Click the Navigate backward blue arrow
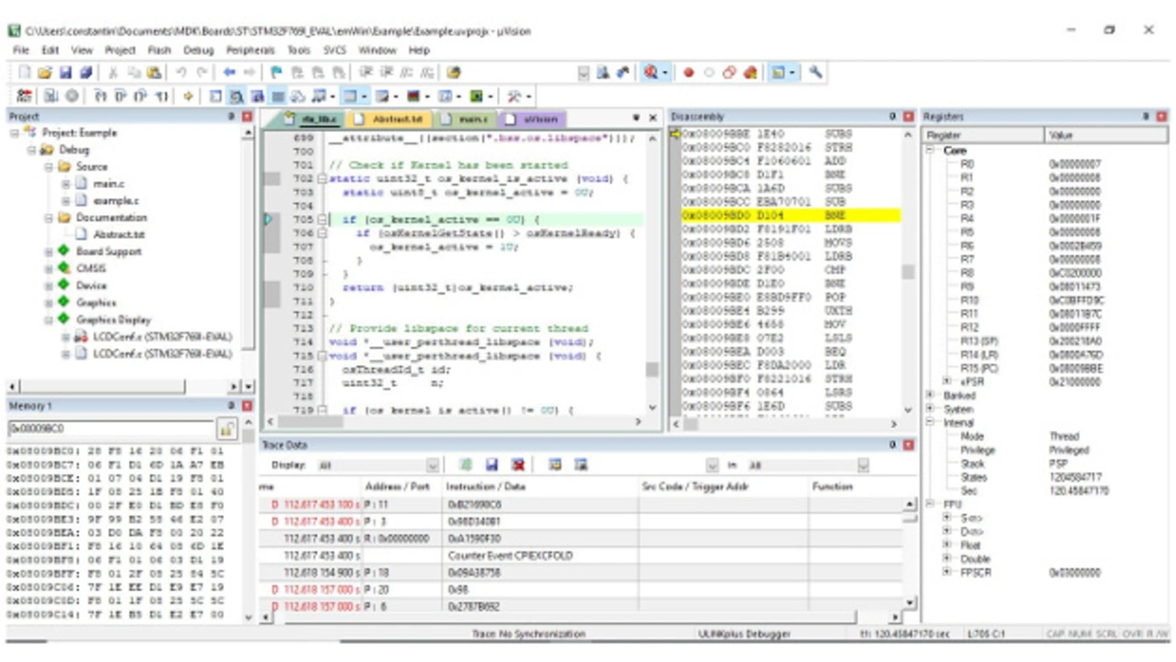 tap(229, 73)
